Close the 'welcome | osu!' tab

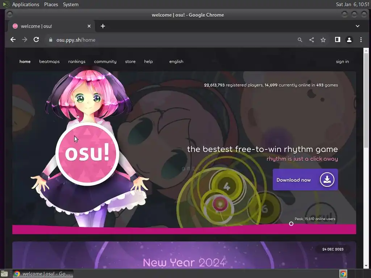click(x=89, y=26)
